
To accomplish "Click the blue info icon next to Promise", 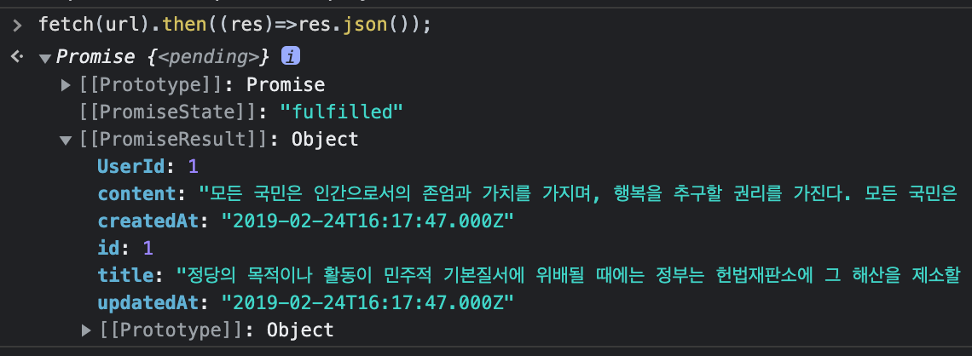I will (x=290, y=56).
